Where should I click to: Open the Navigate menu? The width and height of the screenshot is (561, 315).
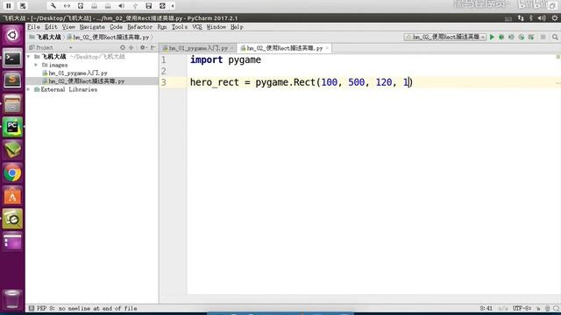[92, 27]
